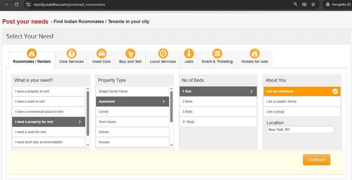Select 'I am an individual' option
Screen dimensions: 352x180
(x=302, y=91)
